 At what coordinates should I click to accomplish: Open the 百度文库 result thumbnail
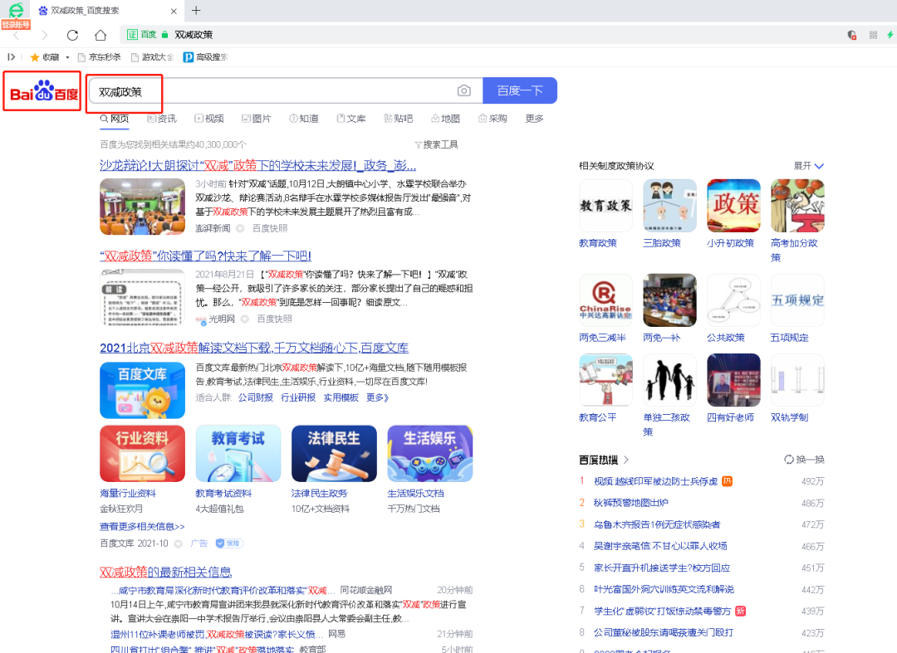(143, 390)
